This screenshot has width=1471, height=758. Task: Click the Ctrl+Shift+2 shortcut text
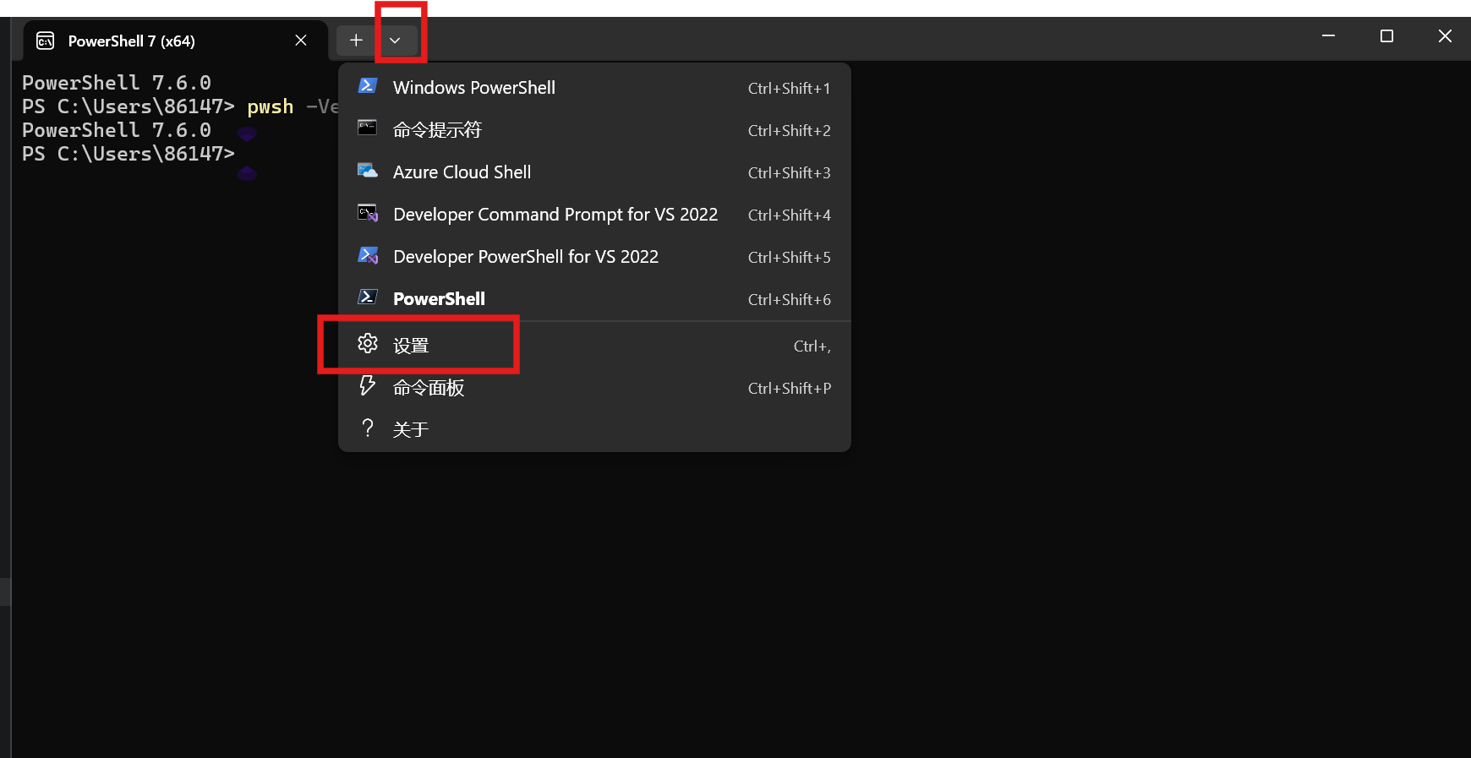pyautogui.click(x=789, y=131)
